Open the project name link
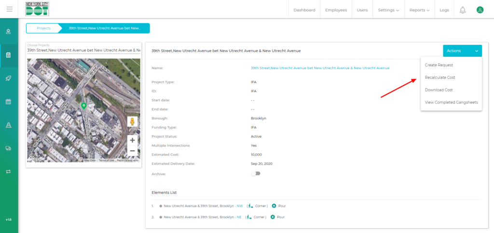494x233 pixels. (x=320, y=68)
